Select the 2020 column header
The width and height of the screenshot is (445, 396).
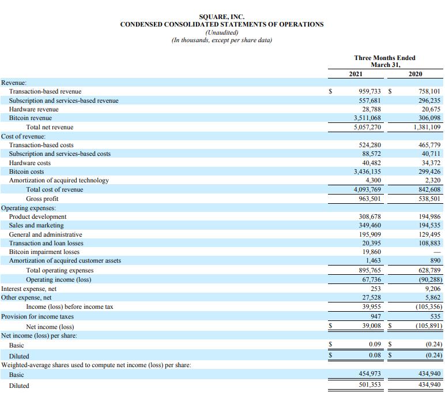(x=415, y=74)
